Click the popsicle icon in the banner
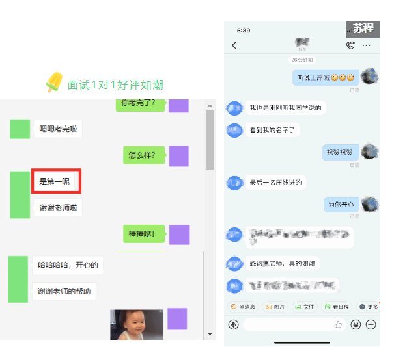The height and width of the screenshot is (347, 407). pos(53,83)
